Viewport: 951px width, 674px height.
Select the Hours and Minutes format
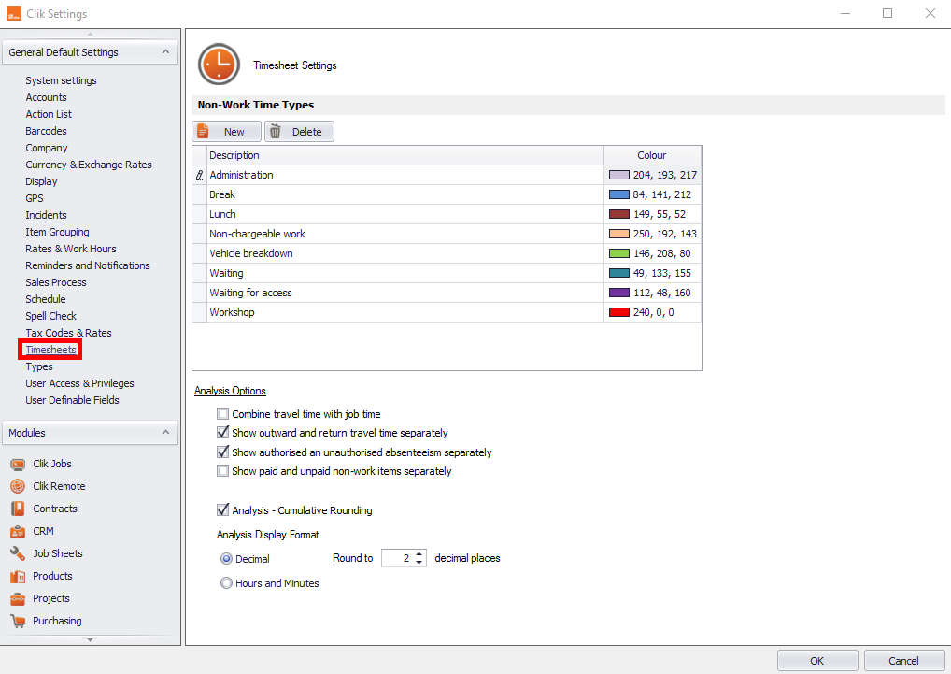[226, 582]
